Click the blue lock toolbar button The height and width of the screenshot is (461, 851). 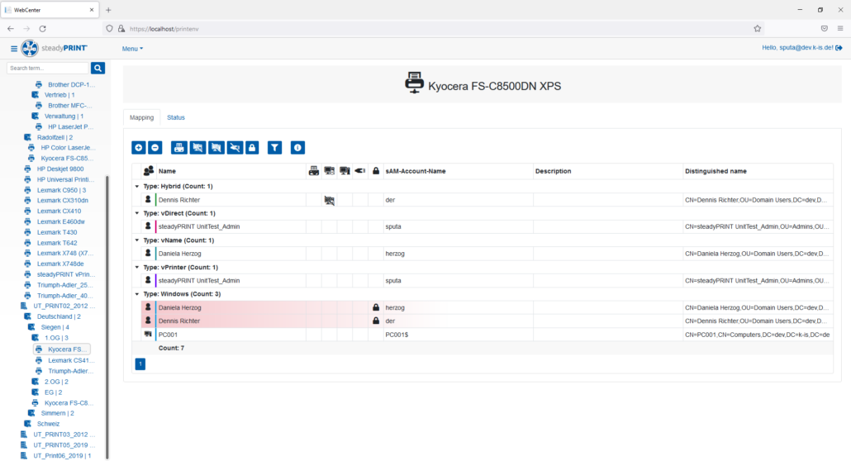pyautogui.click(x=252, y=148)
